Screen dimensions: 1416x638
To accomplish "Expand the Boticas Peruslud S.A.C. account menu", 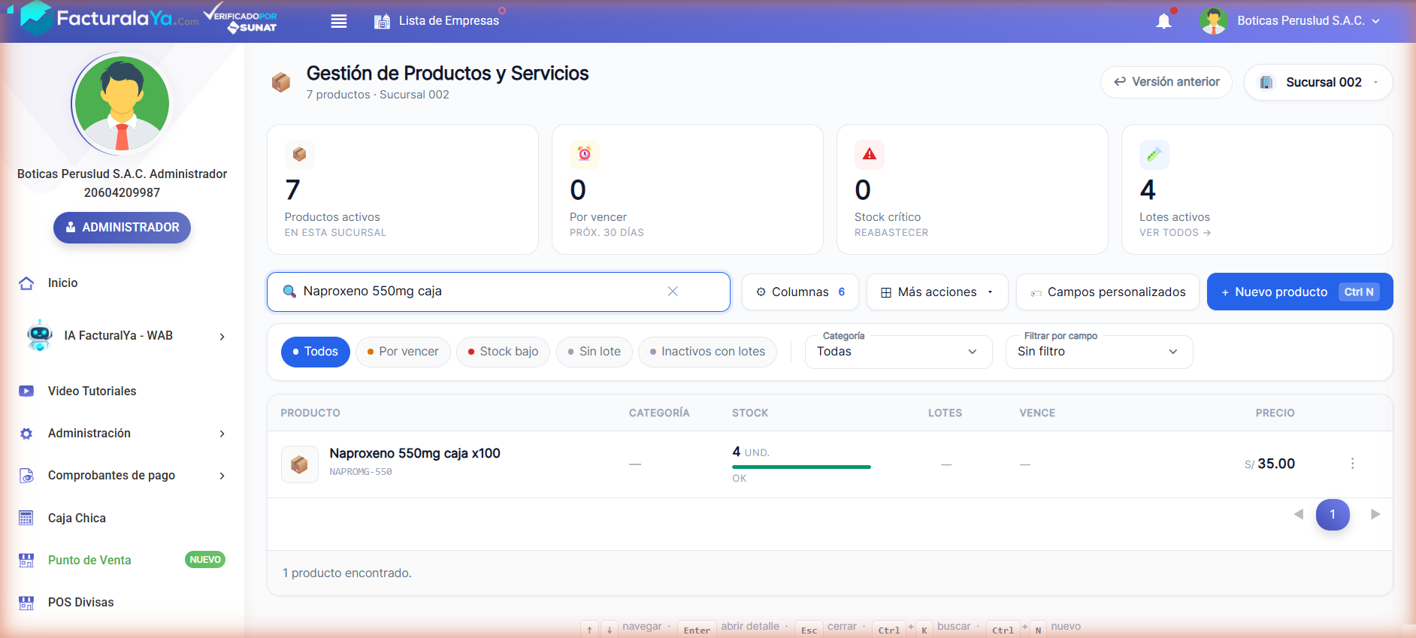I will point(1309,21).
